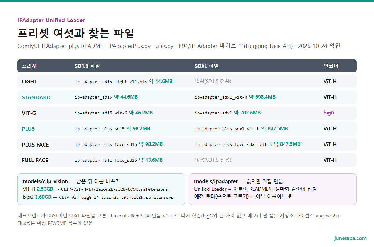Click 'CLIP-ViT-H-14-laion2B-s32B-b79K.safetensors' file name
Viewport: 374px width, 247px height.
pos(114,189)
